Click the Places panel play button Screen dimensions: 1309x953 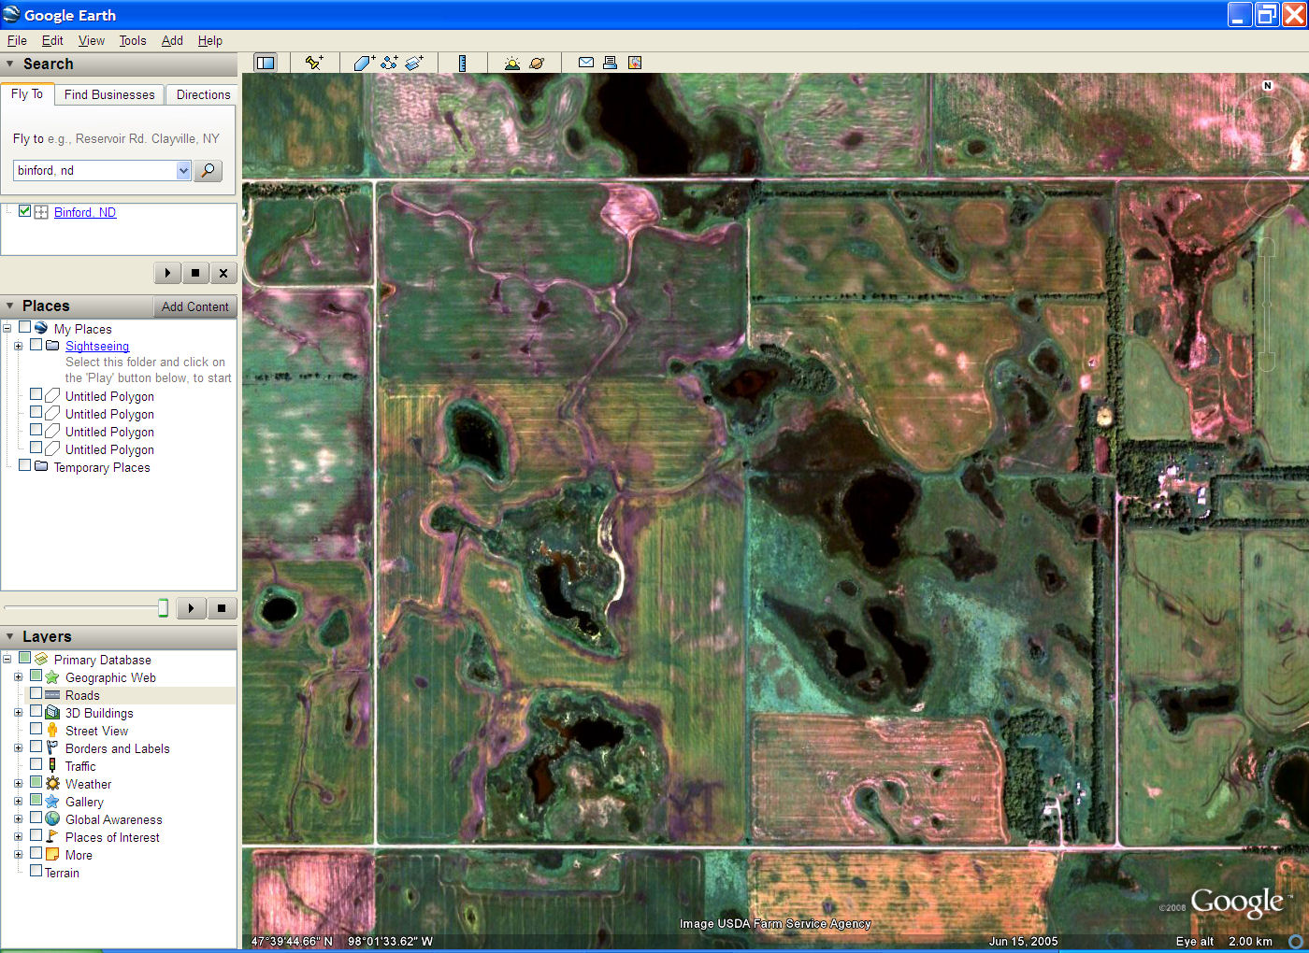[191, 608]
